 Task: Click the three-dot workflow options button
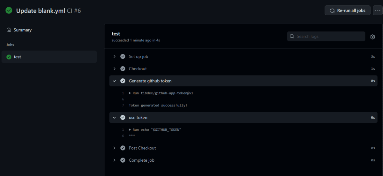378,11
